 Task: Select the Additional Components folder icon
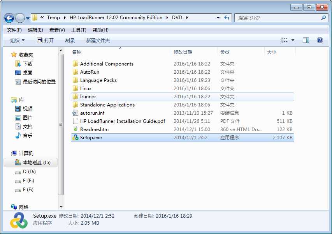[75, 64]
